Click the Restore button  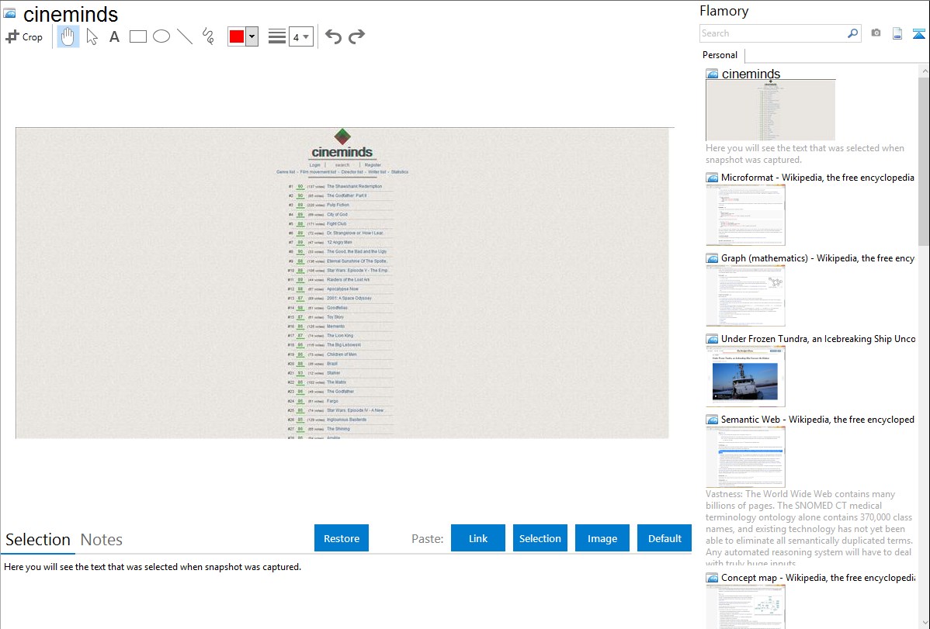342,538
